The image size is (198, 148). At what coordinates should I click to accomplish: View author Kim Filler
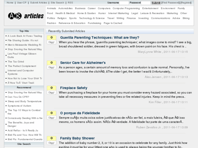click(155, 102)
